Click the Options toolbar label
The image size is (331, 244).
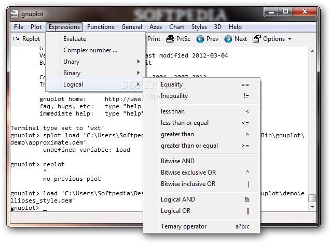(274, 39)
